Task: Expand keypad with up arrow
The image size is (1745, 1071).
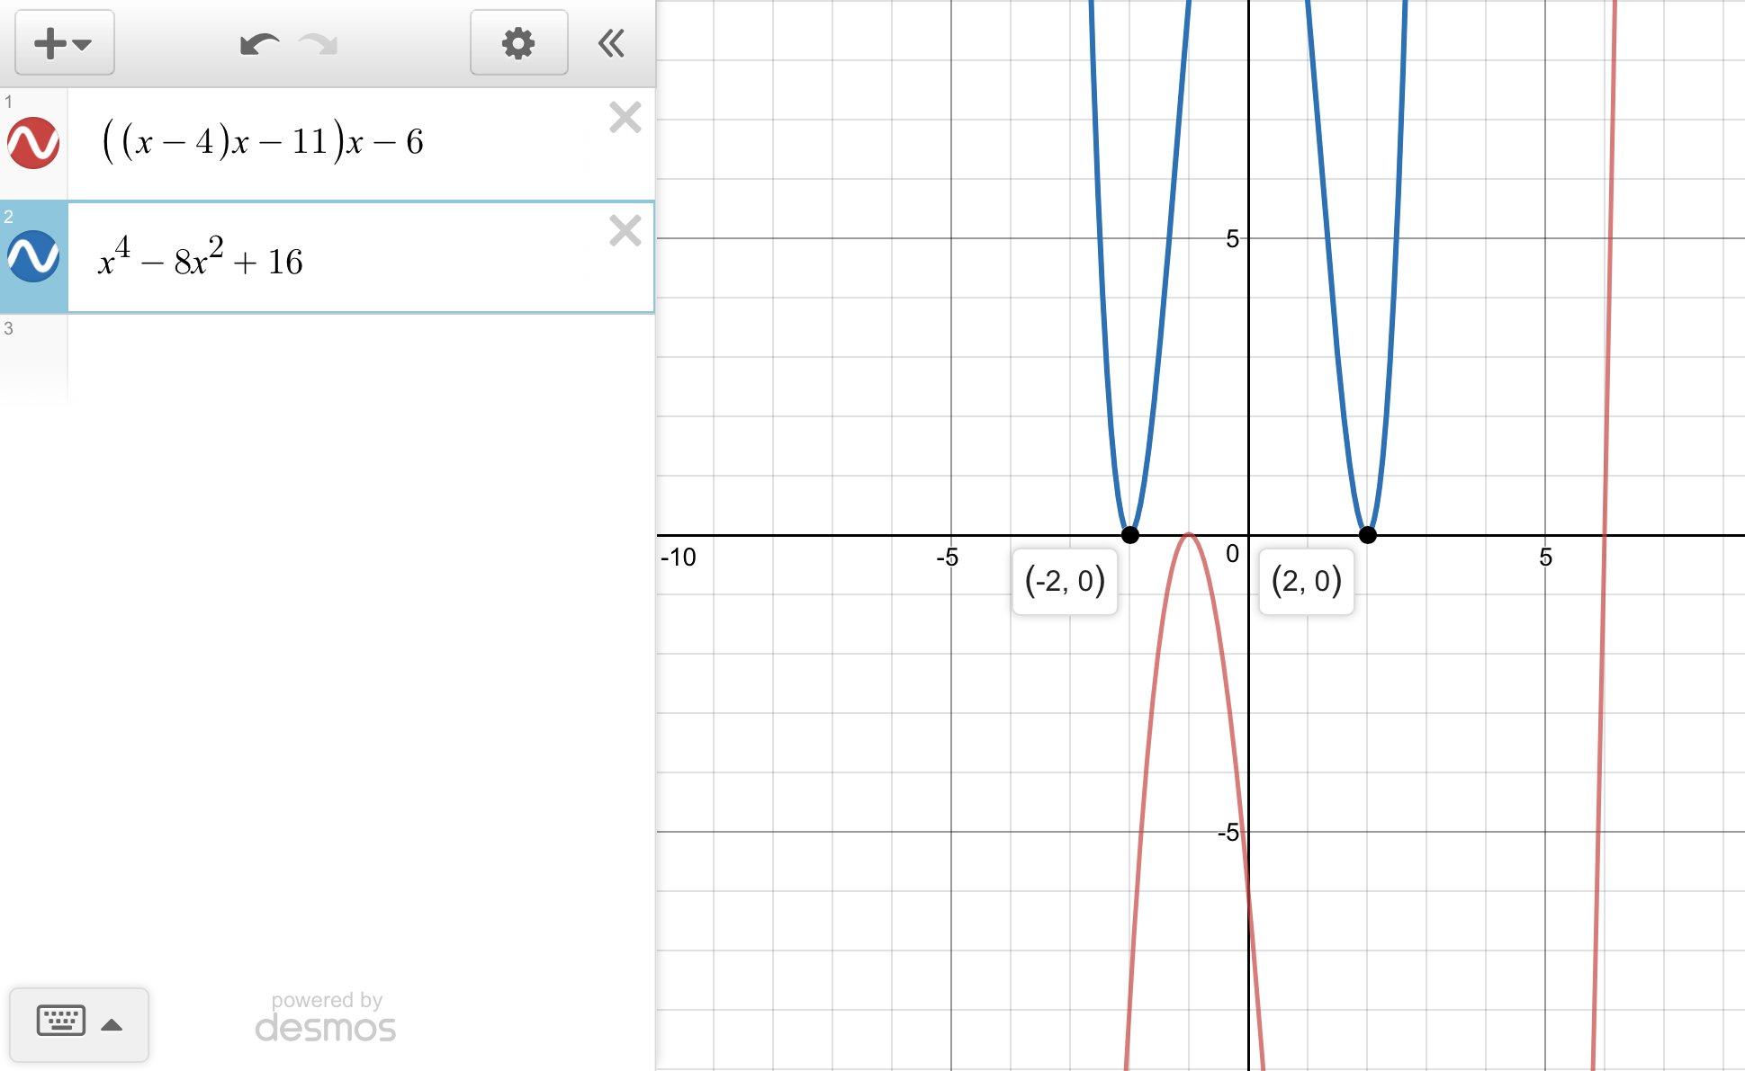Action: (112, 1024)
